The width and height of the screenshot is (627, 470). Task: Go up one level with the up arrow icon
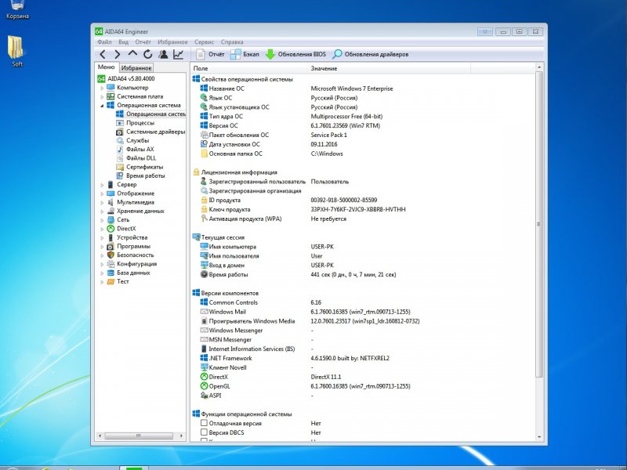pyautogui.click(x=132, y=54)
